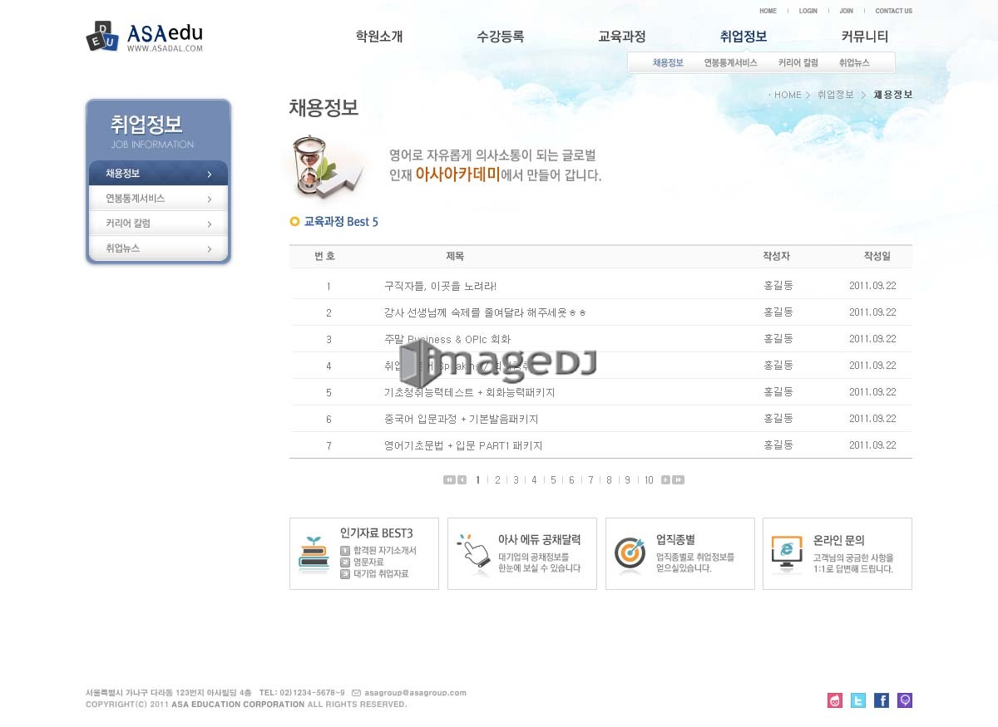The width and height of the screenshot is (998, 727).
Task: Open 업직종별 card title
Action: click(675, 539)
